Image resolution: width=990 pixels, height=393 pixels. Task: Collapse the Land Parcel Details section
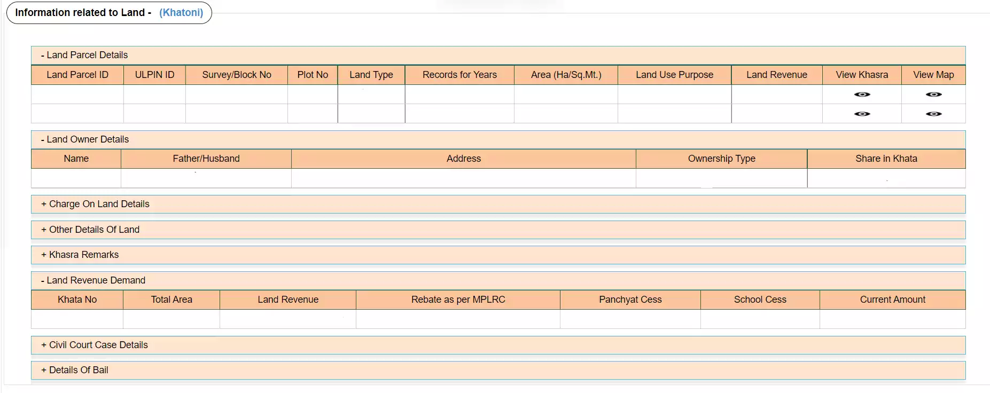tap(498, 55)
